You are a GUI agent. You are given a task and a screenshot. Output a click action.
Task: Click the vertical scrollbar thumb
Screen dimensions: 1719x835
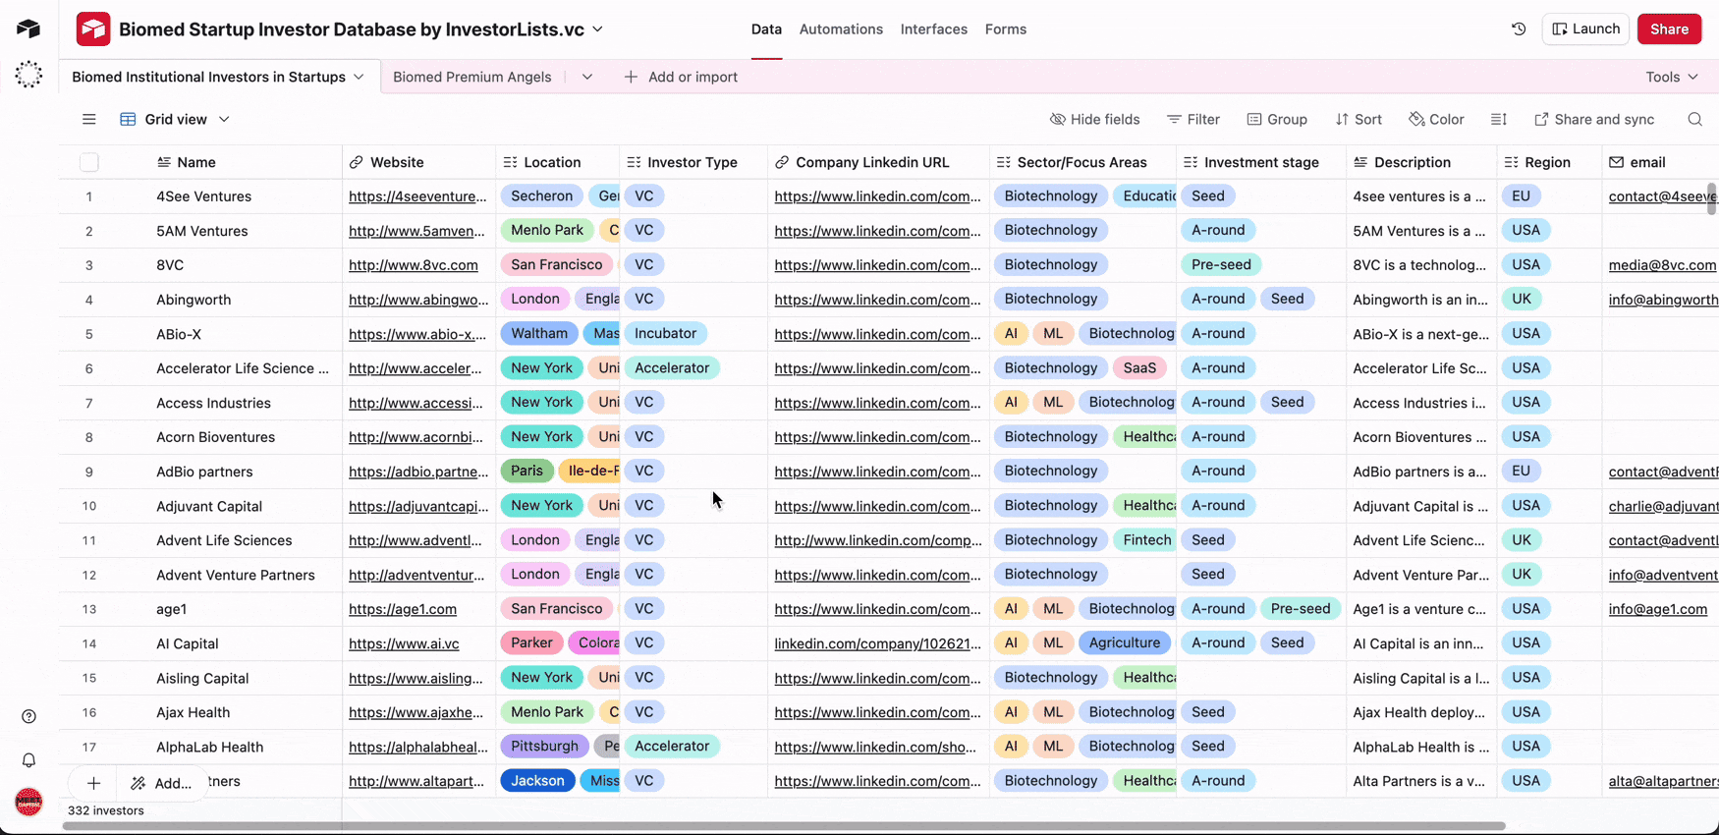pos(1712,197)
